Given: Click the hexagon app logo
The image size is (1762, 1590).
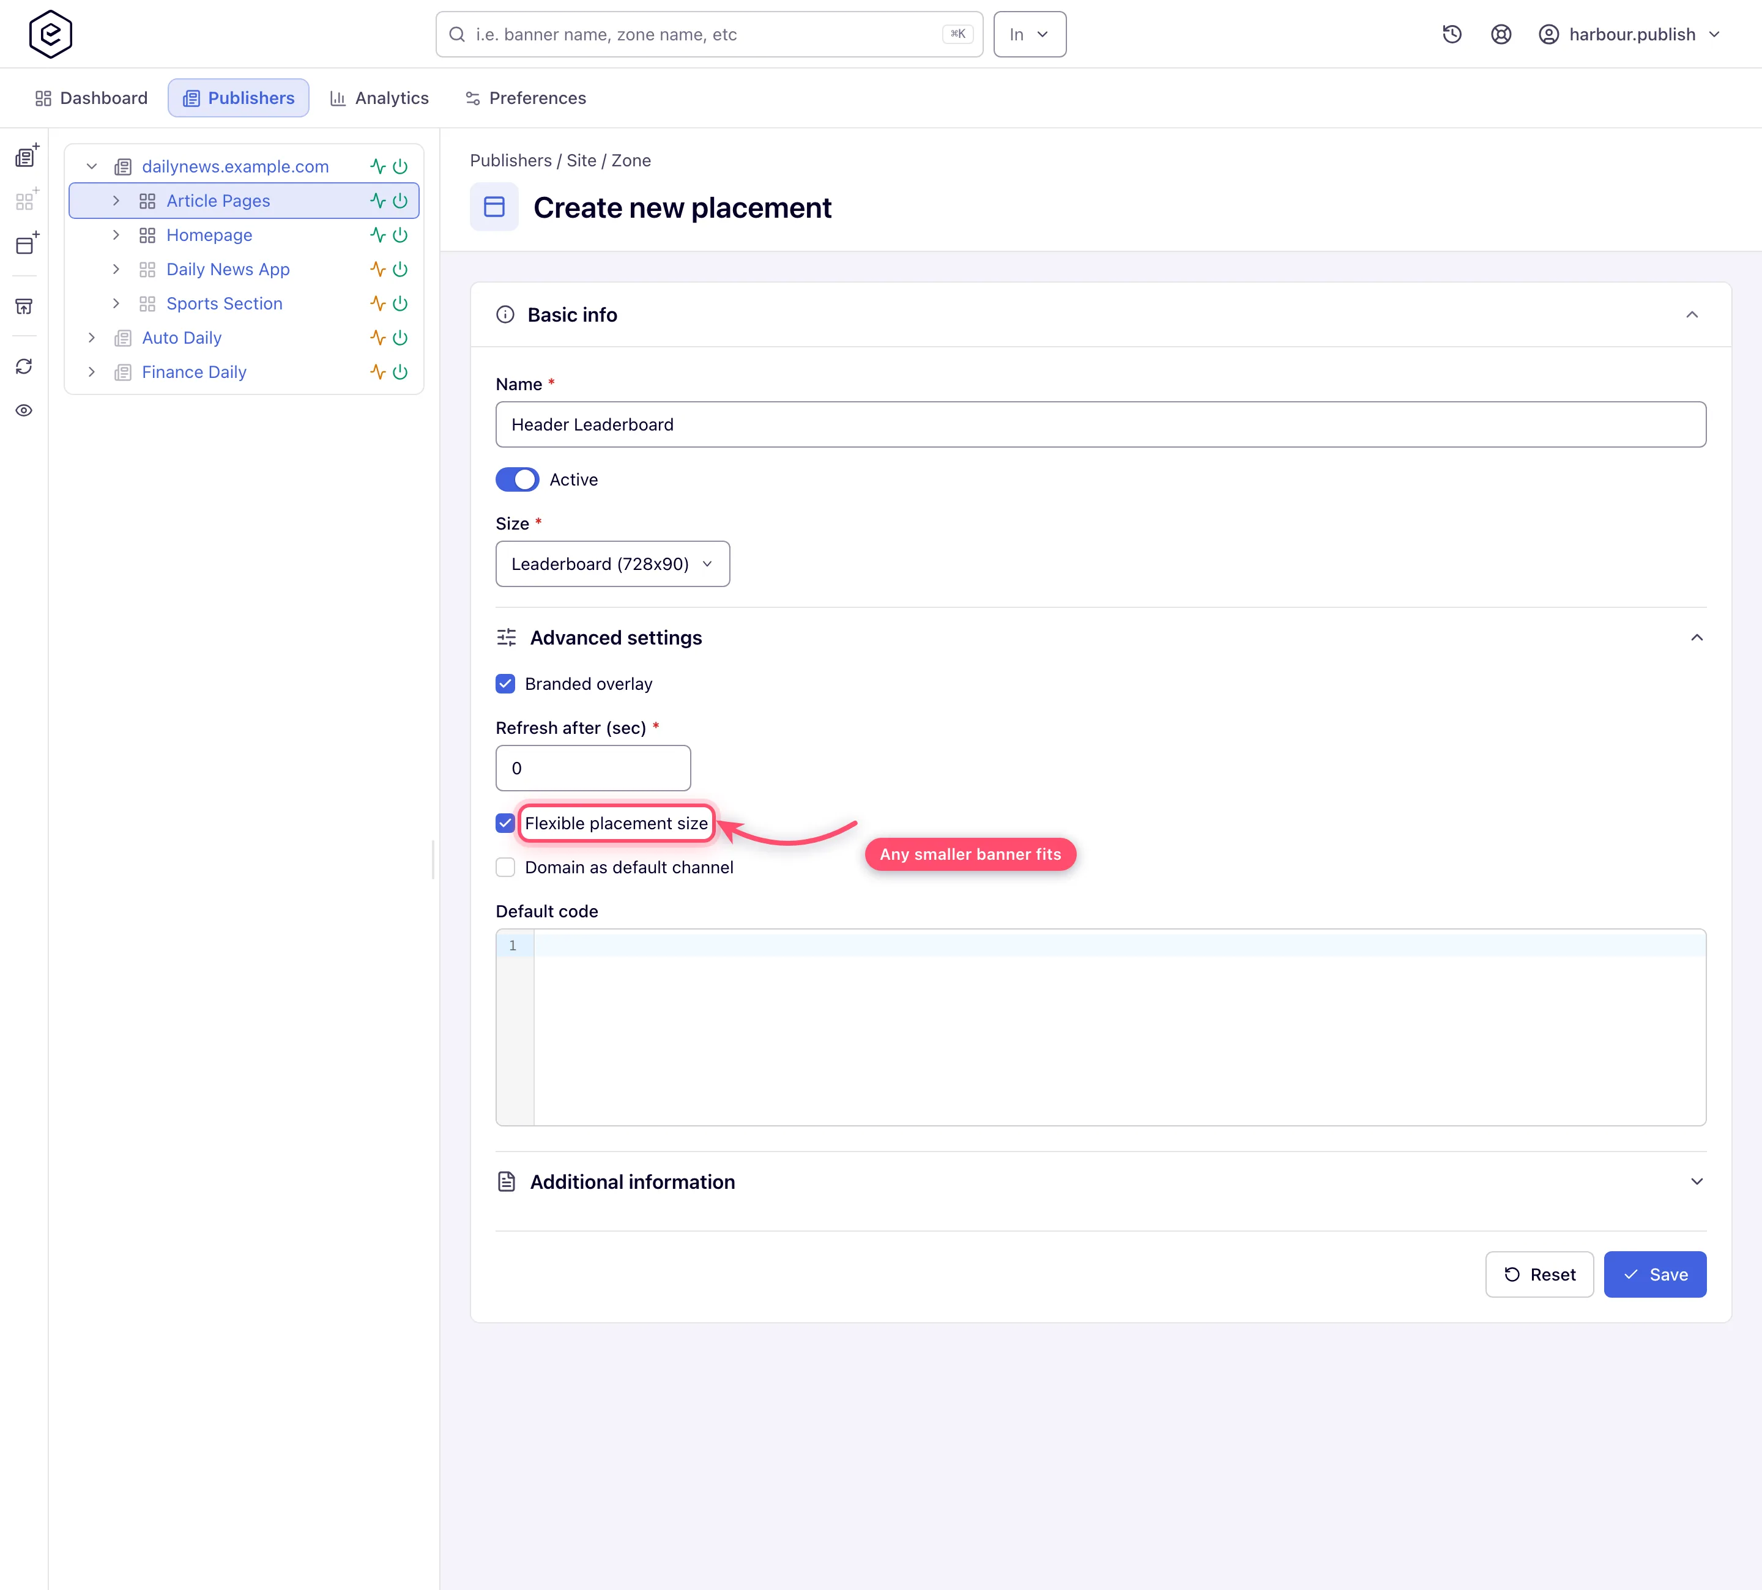Looking at the screenshot, I should tap(51, 34).
